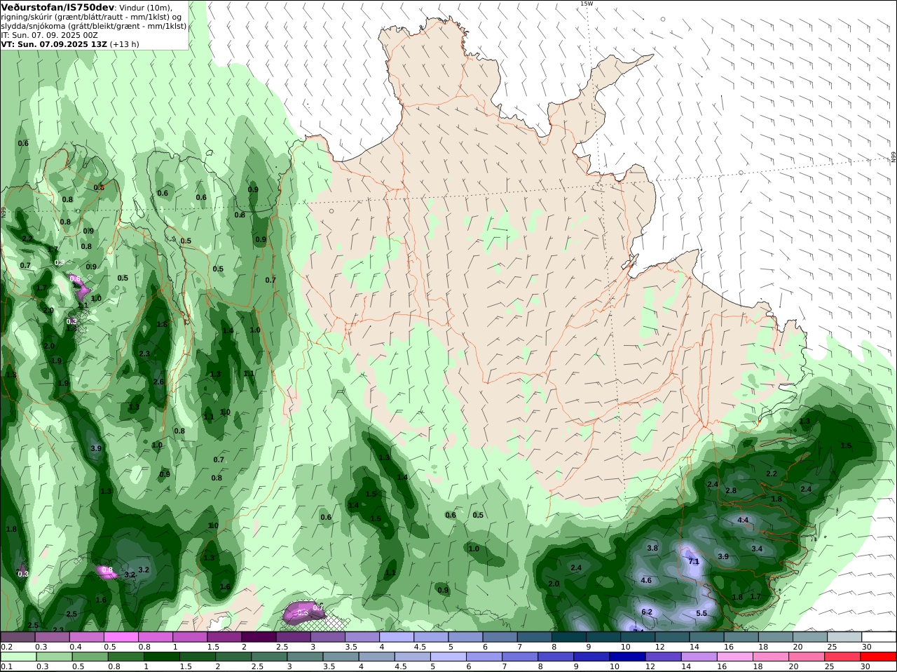897x672 pixels.
Task: Select the rain legend swatch labeled 7
Action: (x=519, y=657)
